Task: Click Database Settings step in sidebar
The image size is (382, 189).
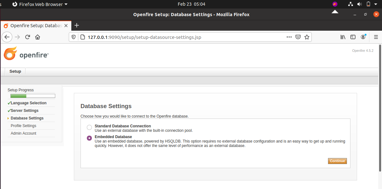Action: coord(27,118)
